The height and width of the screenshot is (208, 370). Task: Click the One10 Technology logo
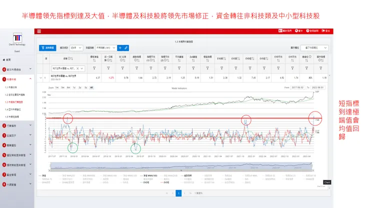pos(17,38)
